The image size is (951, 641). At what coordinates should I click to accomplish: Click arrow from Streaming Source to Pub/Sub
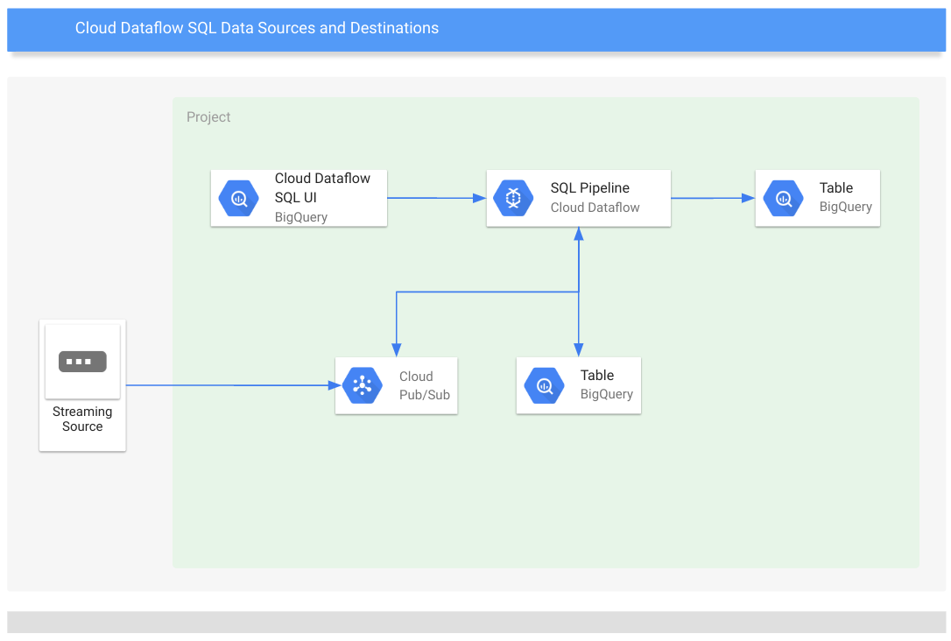coord(234,385)
